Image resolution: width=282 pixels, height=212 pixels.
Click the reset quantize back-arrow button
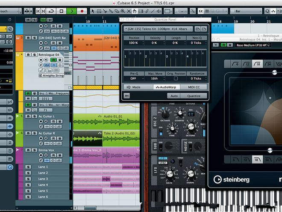(x=127, y=96)
